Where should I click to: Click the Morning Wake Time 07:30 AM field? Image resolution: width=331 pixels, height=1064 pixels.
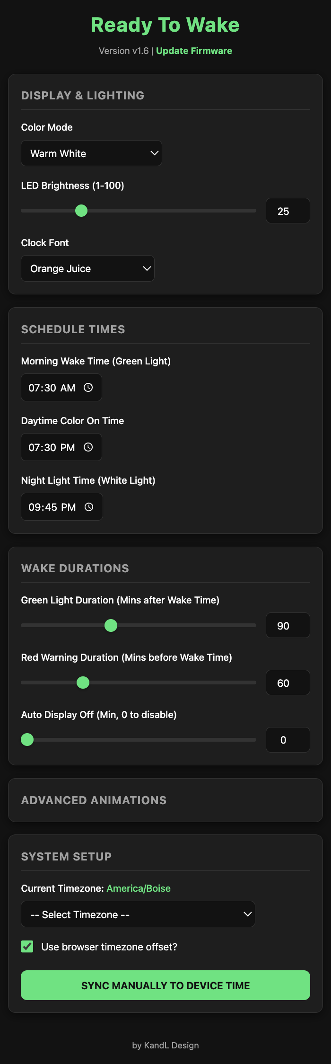click(52, 388)
